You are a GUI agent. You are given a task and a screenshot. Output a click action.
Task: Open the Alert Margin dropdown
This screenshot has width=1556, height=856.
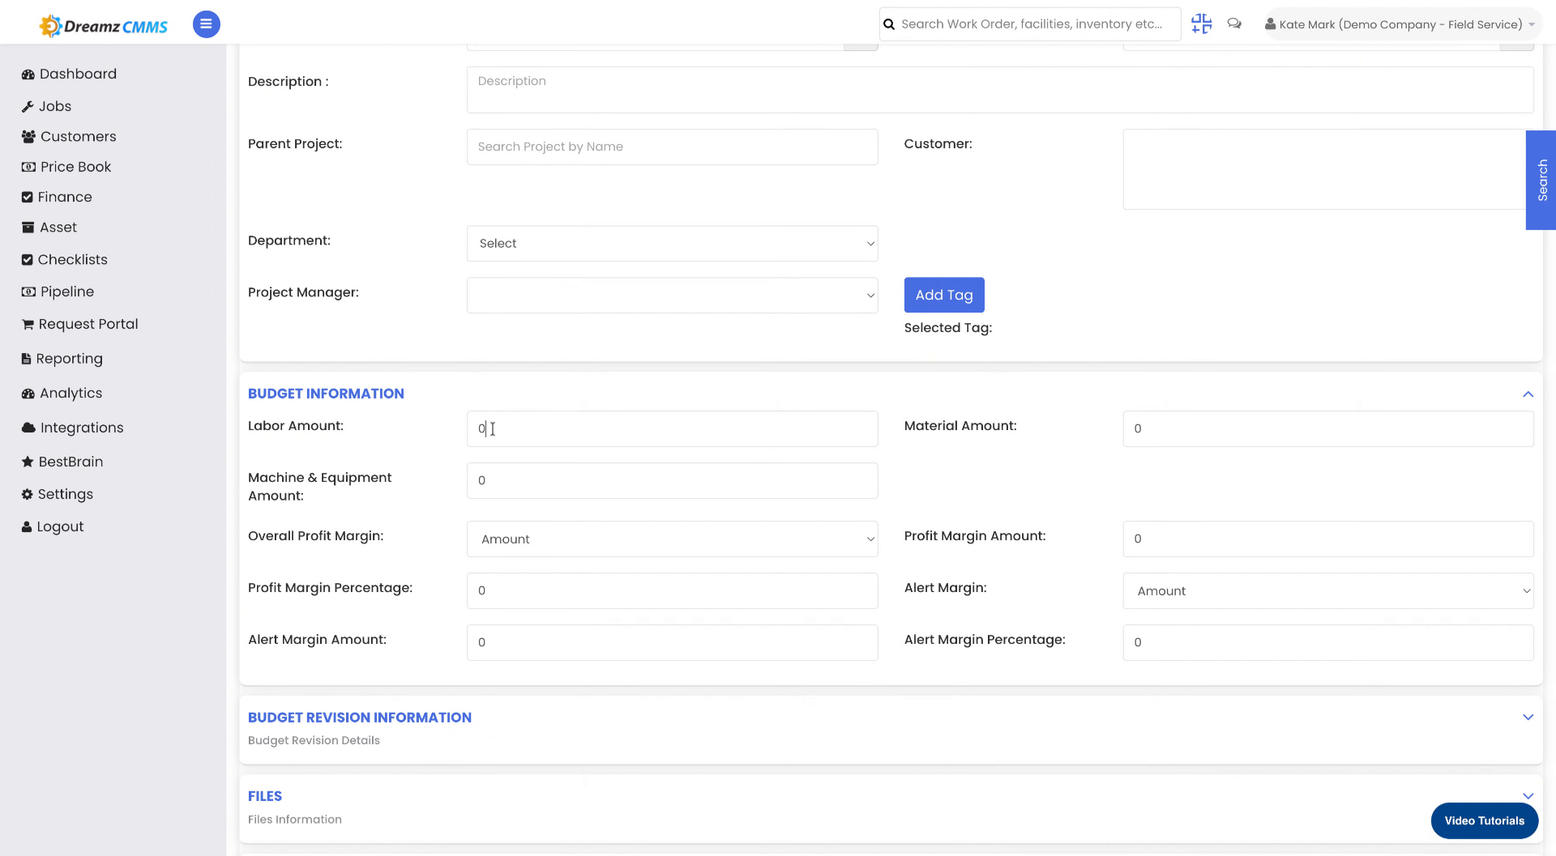pos(1327,591)
